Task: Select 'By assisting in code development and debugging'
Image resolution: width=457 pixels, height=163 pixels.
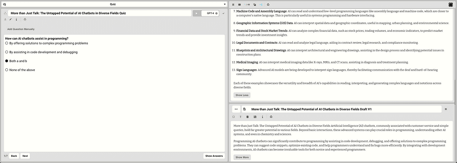Action: pyautogui.click(x=42, y=52)
